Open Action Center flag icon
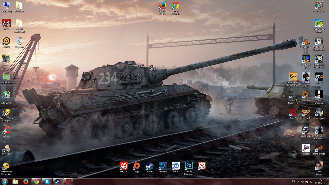This screenshot has width=329, height=185. pos(307,182)
